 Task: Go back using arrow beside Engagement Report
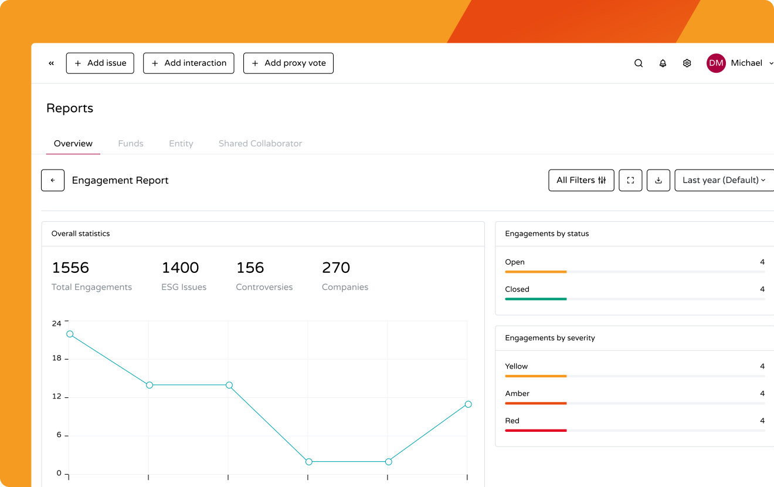point(53,180)
